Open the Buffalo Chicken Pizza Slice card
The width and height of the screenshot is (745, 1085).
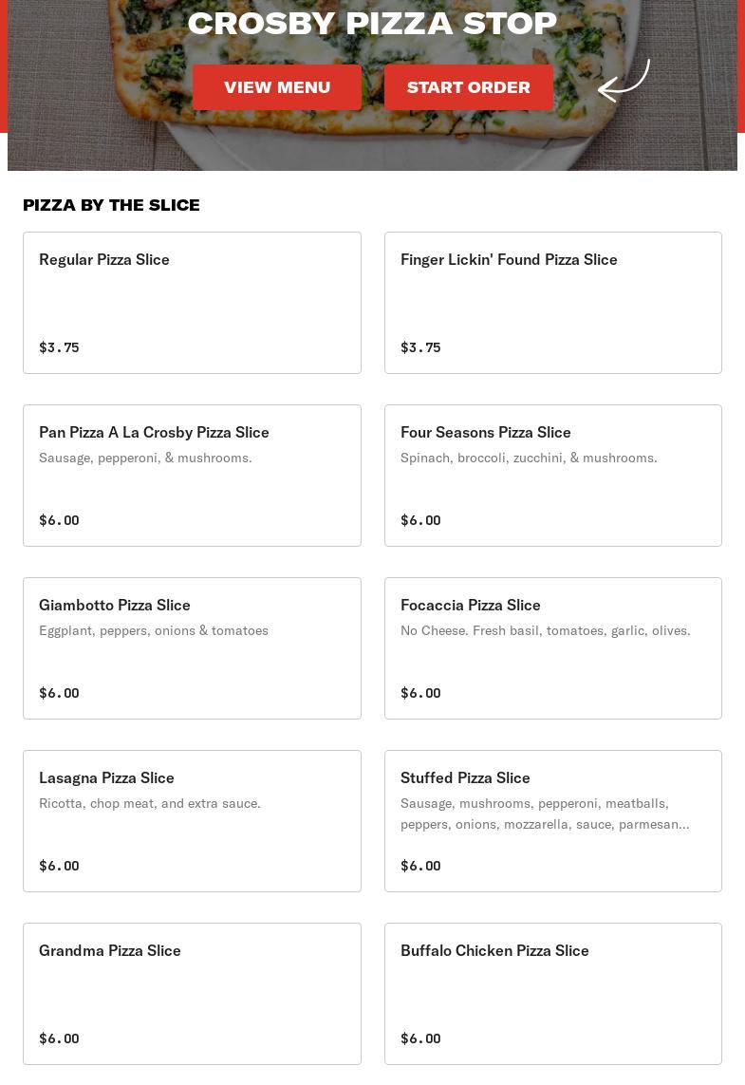pyautogui.click(x=552, y=993)
